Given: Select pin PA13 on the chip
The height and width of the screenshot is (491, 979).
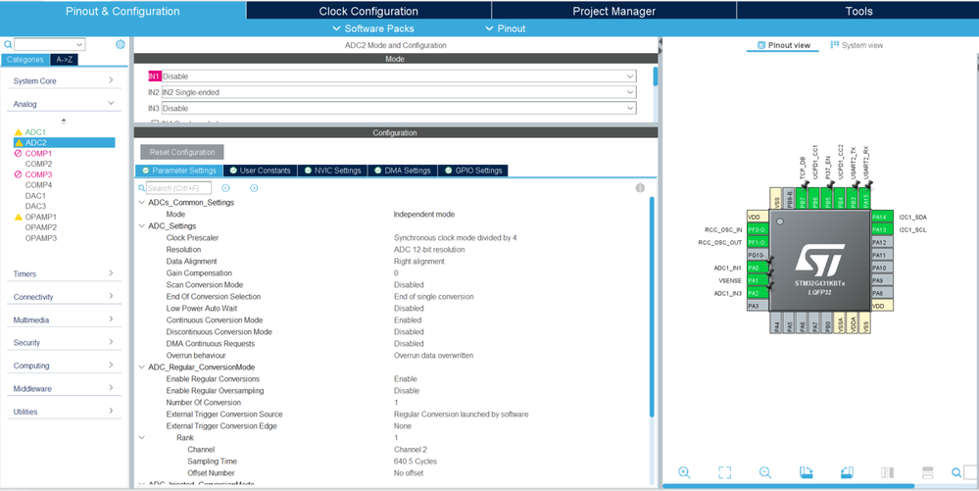Looking at the screenshot, I should (882, 230).
